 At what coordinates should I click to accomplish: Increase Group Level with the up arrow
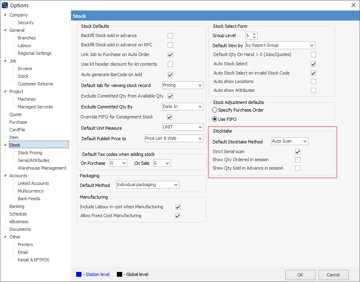[254, 34]
